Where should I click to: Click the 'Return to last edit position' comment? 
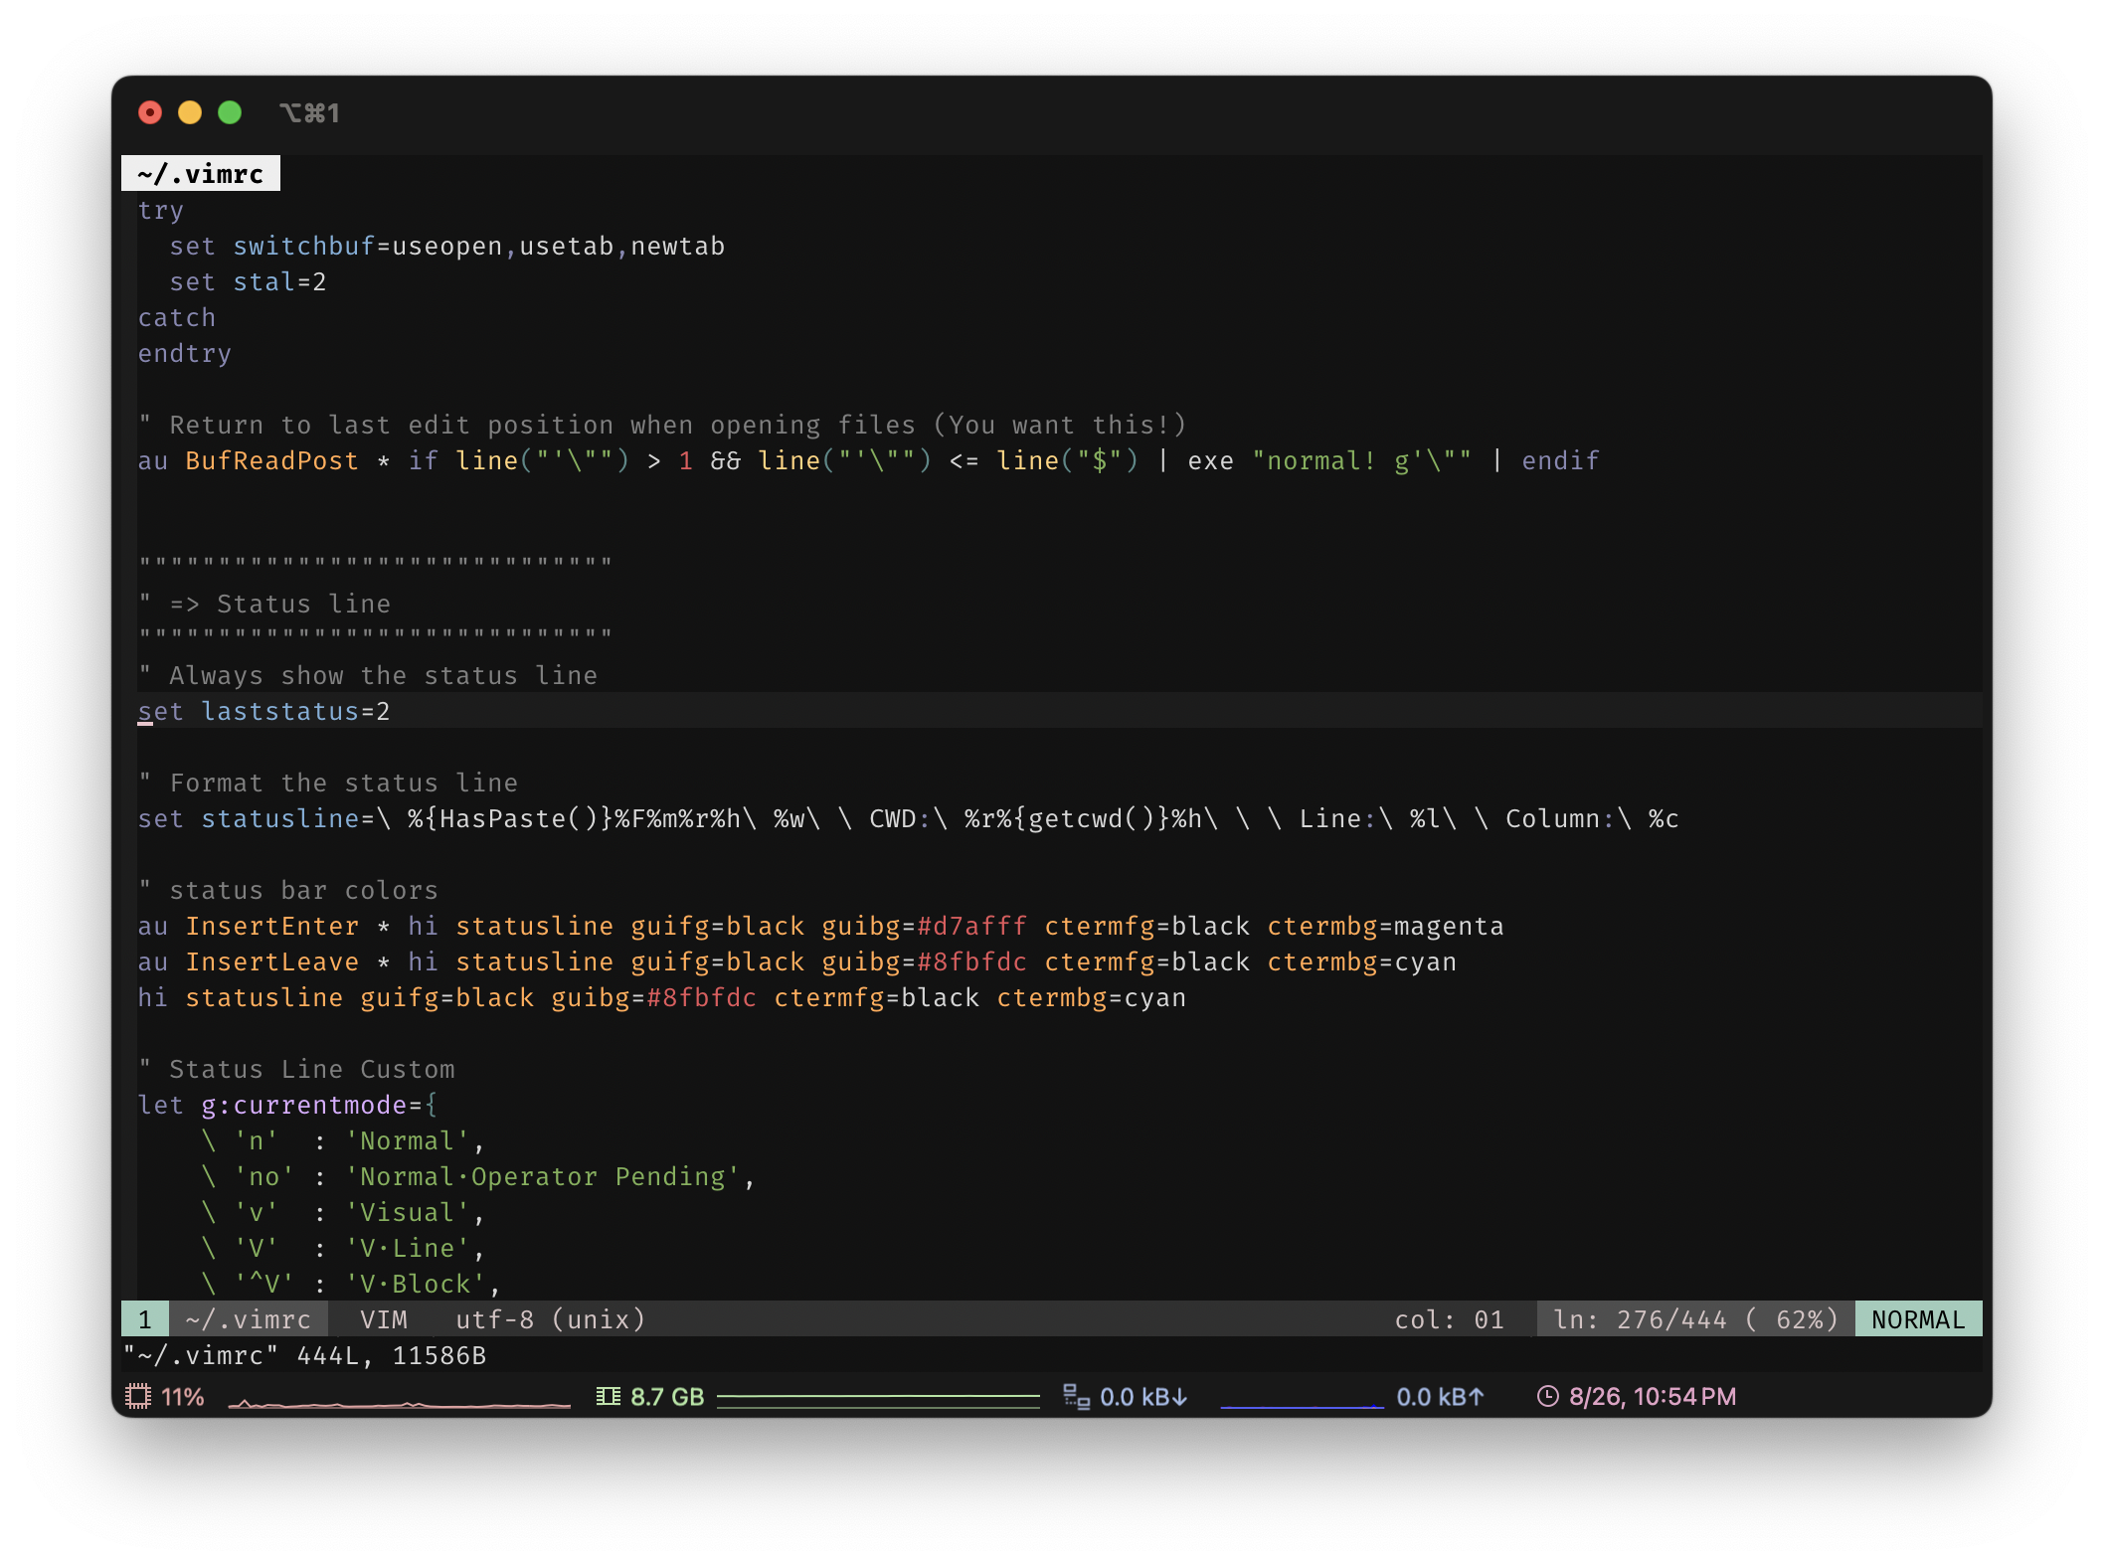click(662, 425)
